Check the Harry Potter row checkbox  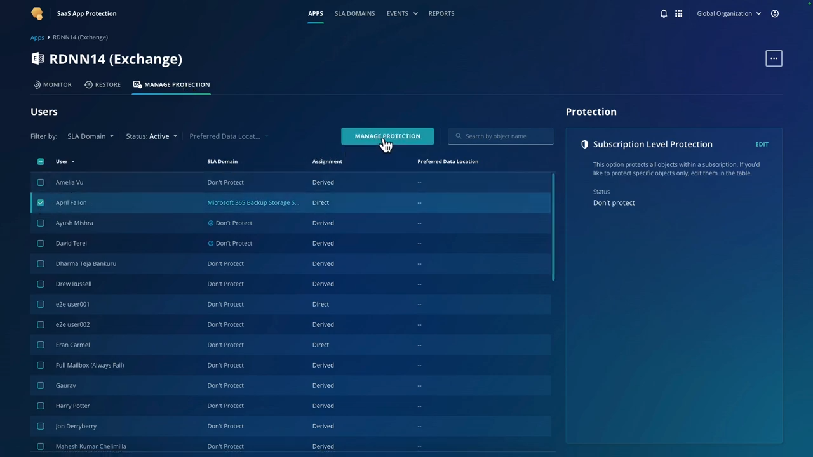[41, 406]
